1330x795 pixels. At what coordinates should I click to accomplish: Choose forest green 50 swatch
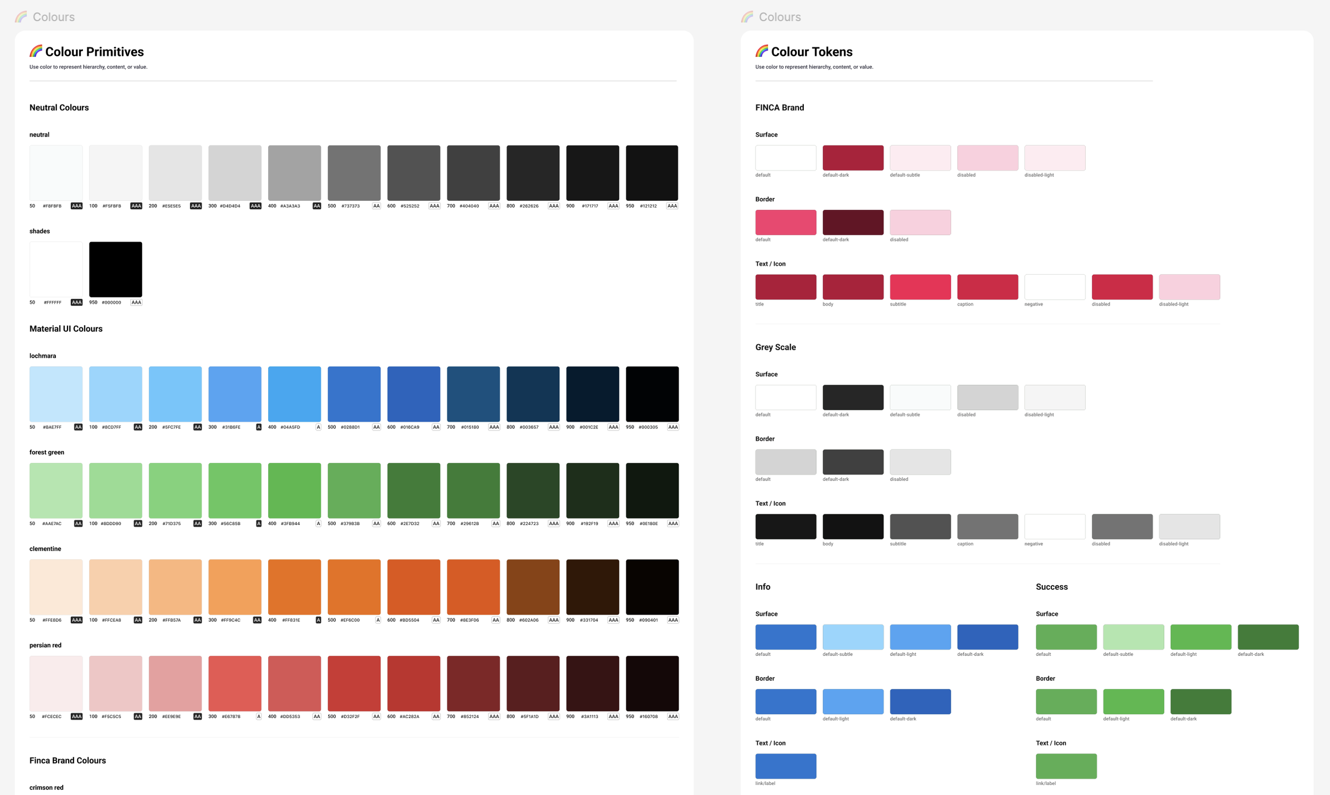56,490
